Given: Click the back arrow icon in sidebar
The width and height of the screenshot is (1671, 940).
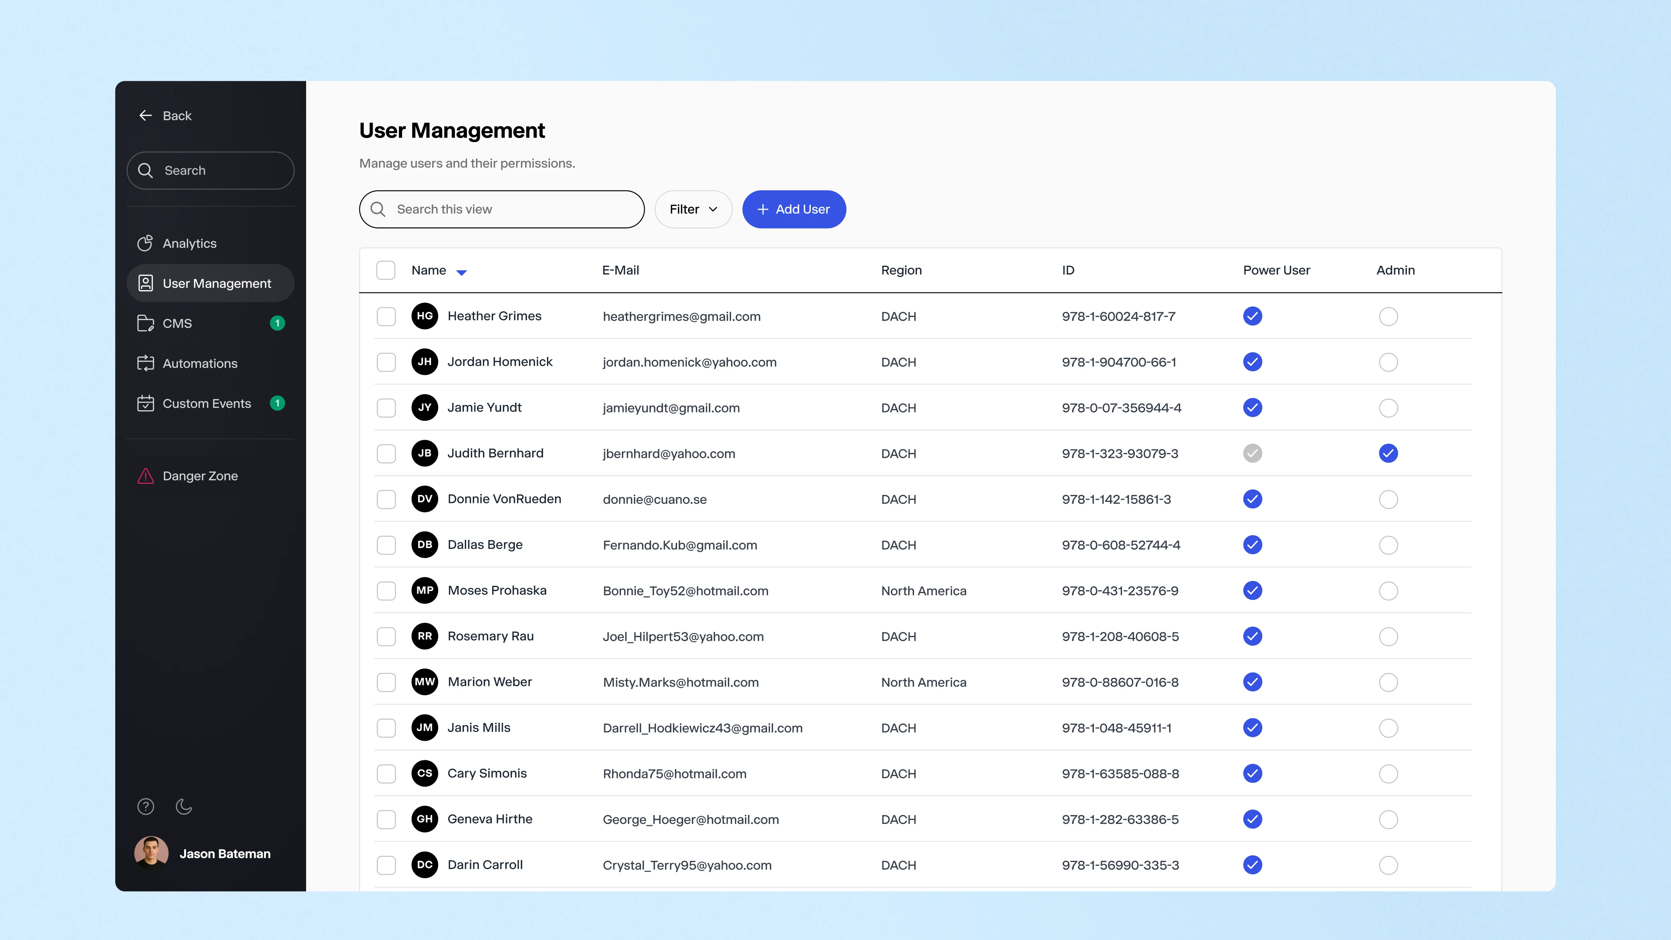Looking at the screenshot, I should [x=145, y=116].
